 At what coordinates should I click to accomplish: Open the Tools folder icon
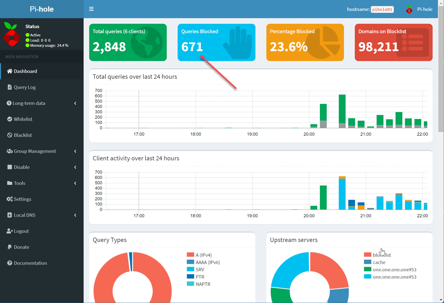9,183
